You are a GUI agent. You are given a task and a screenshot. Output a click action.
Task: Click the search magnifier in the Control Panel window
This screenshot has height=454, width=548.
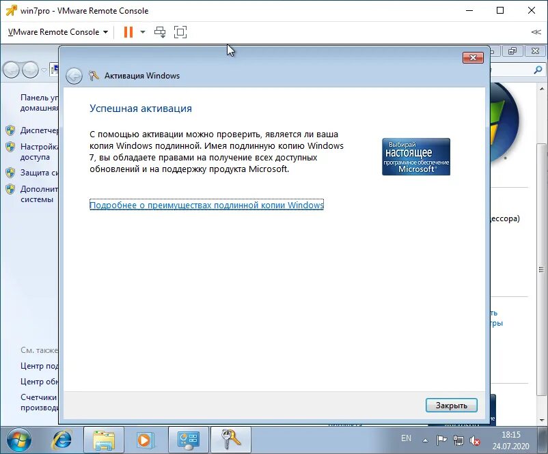tap(538, 70)
